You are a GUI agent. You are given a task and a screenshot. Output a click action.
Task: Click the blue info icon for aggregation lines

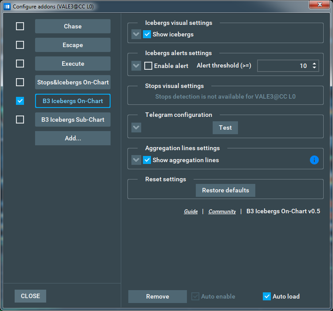coord(314,160)
